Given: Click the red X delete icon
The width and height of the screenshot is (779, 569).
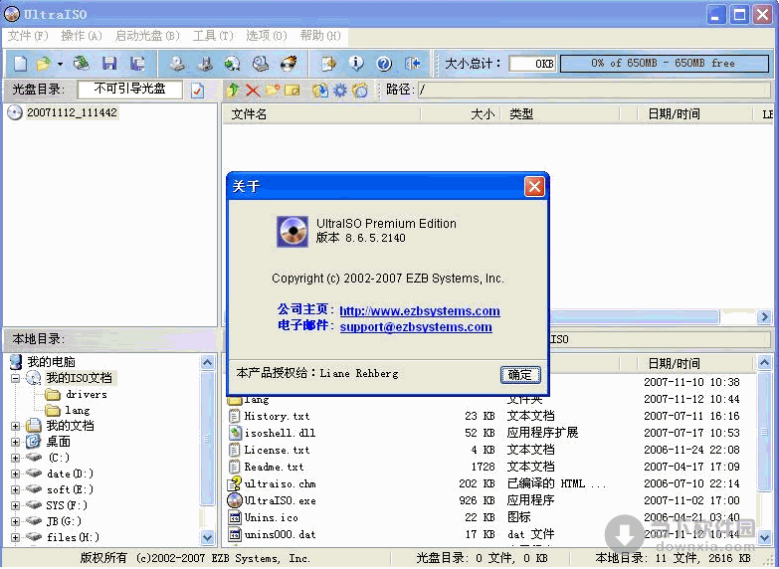Looking at the screenshot, I should [x=252, y=91].
